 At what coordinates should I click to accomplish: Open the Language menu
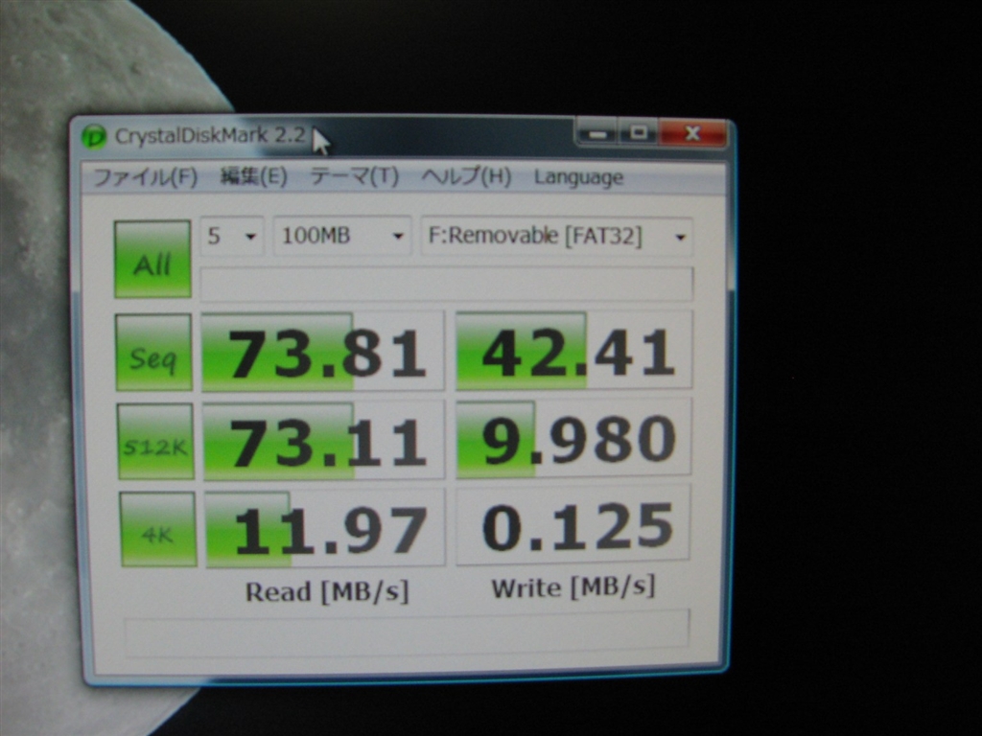(x=578, y=177)
